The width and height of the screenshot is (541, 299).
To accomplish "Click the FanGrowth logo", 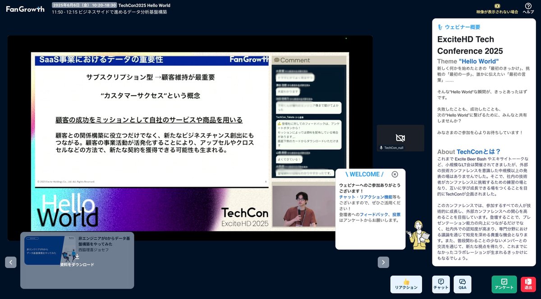I will click(25, 9).
